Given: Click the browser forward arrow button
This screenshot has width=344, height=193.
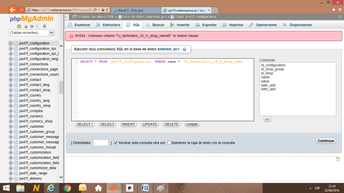Looking at the screenshot, I should (x=21, y=10).
